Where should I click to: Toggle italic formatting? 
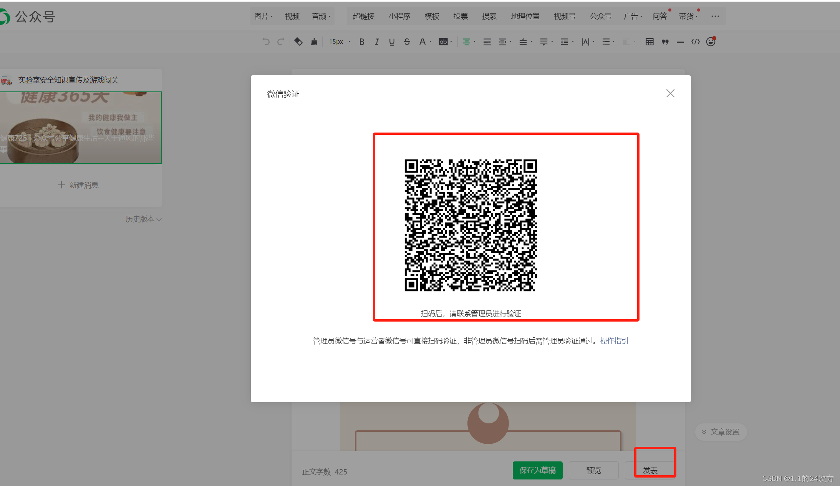[377, 42]
